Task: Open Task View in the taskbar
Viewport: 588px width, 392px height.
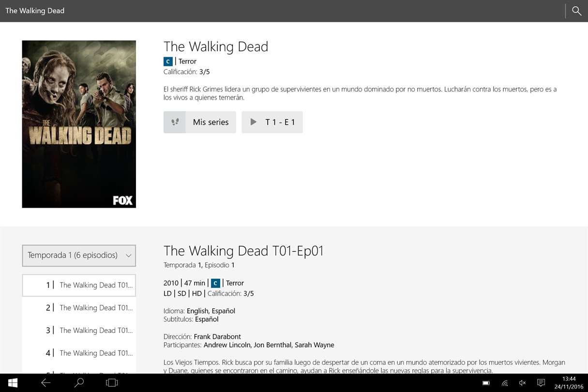Action: click(112, 383)
